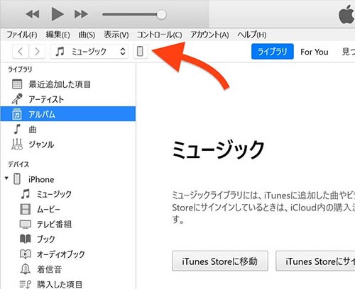Open the 曲(S) menu
This screenshot has width=355, height=289.
(x=87, y=35)
